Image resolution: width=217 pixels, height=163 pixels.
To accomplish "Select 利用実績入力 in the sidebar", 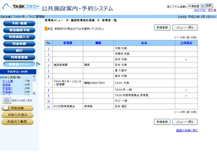I will pyautogui.click(x=19, y=37).
